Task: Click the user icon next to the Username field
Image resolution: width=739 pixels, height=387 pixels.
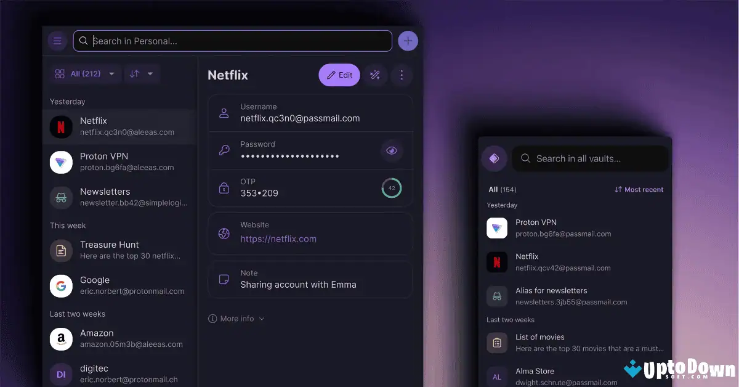Action: [x=224, y=113]
